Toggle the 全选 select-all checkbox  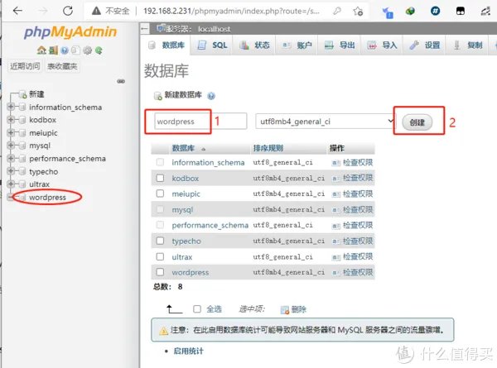coord(197,308)
